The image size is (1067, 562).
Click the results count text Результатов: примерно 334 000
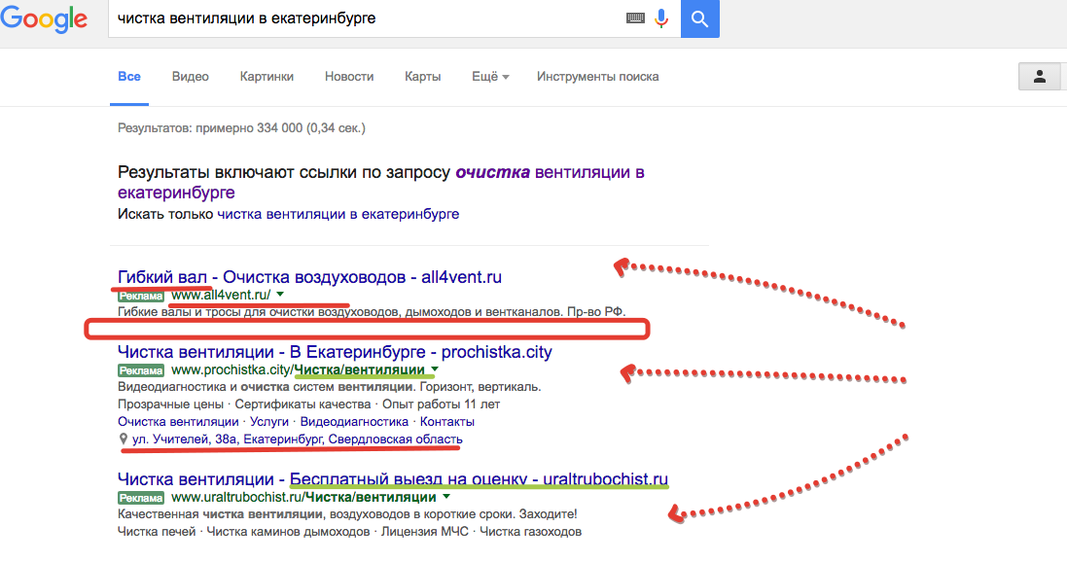(x=241, y=128)
